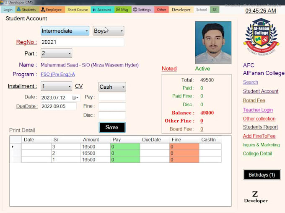Open the College Detail link

pos(257,154)
